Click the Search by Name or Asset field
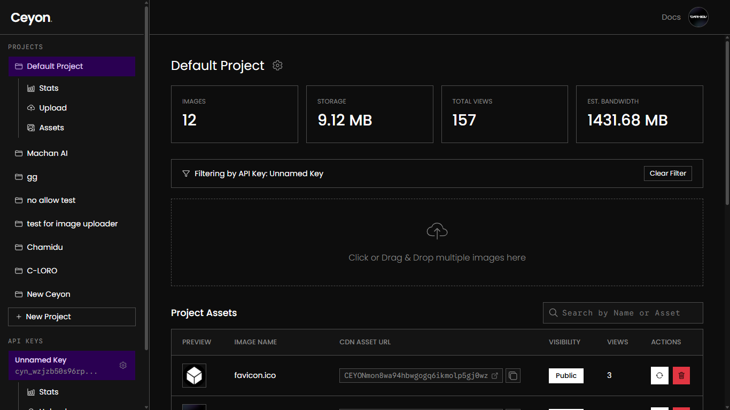The image size is (730, 410). pos(623,313)
